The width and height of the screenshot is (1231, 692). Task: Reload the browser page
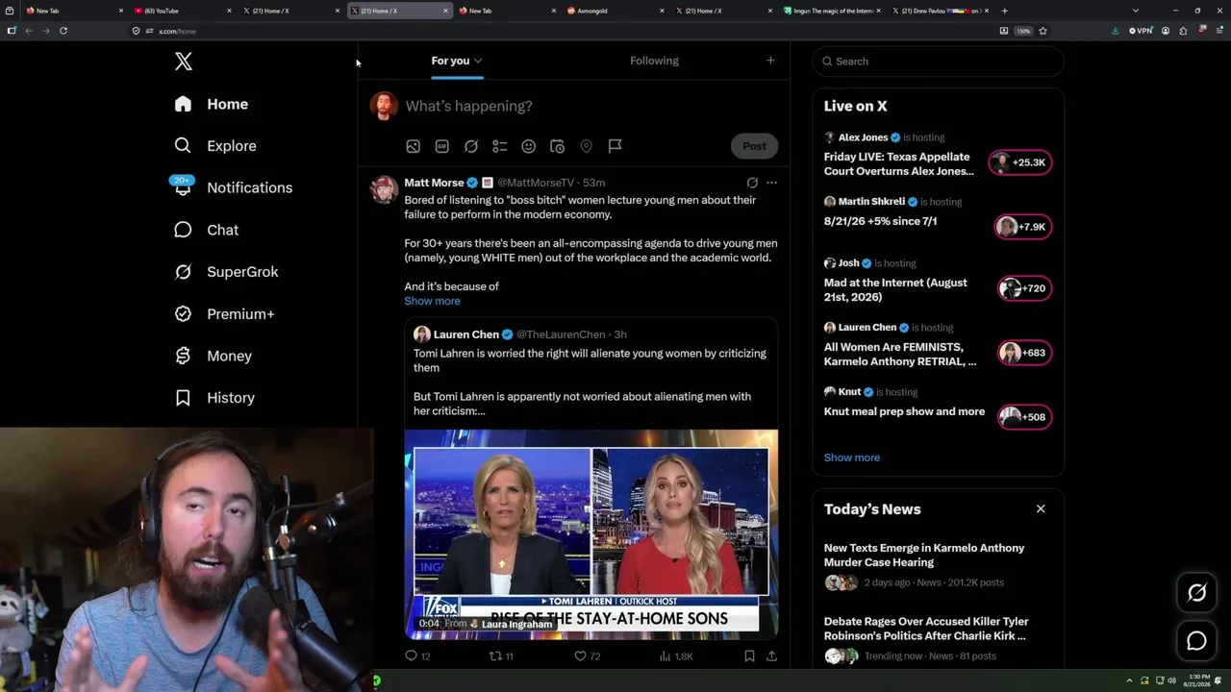click(63, 31)
